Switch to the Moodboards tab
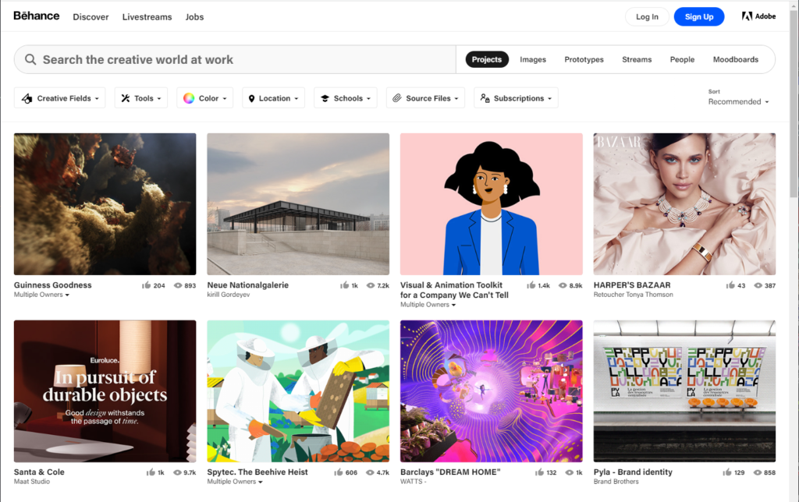799x502 pixels. (736, 59)
